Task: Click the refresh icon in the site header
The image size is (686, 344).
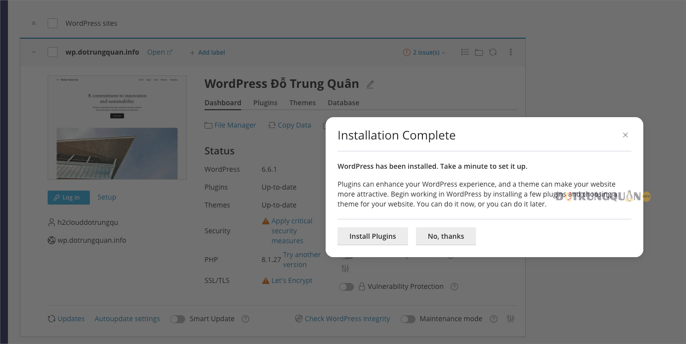Action: click(x=493, y=52)
